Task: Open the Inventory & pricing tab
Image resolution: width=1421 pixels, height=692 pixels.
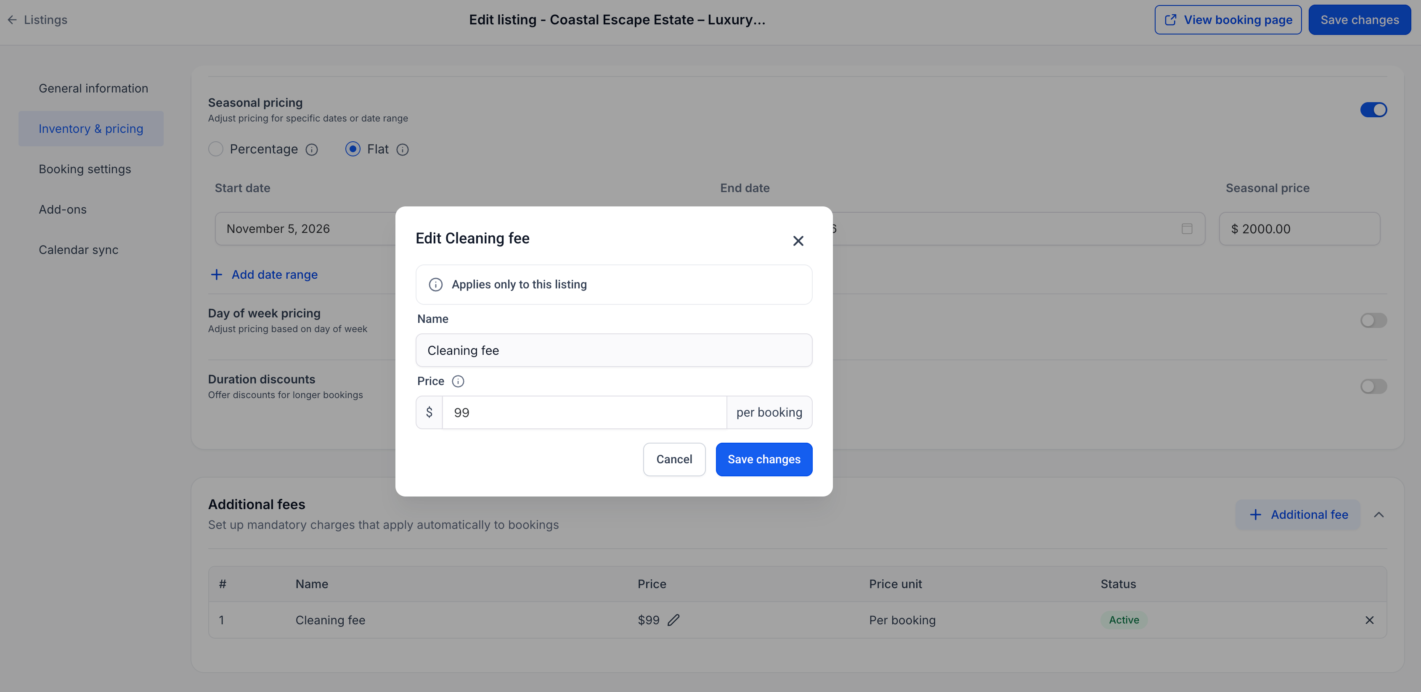Action: (91, 129)
